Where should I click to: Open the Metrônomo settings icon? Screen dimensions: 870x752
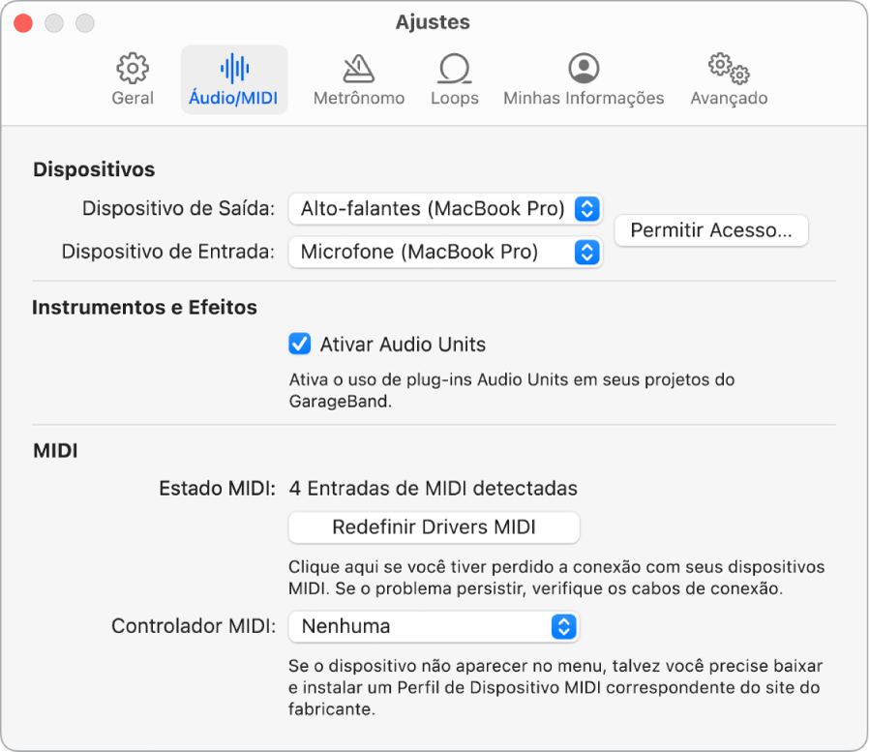[x=357, y=70]
